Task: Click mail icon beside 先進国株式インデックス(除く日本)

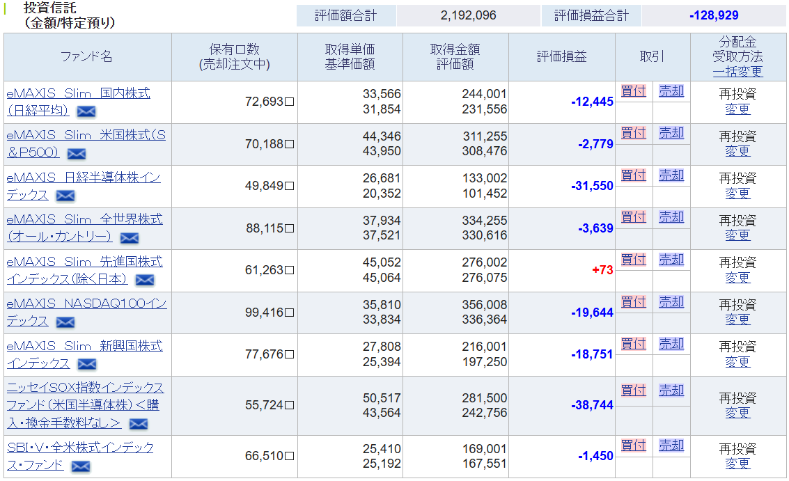Action: [145, 280]
